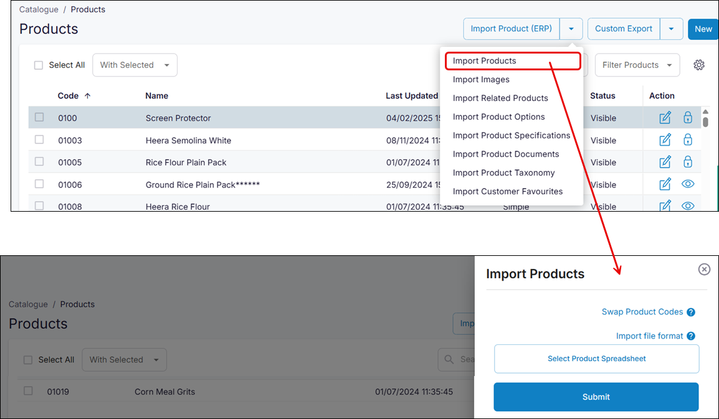
Task: Open the Filter Products dropdown
Action: pyautogui.click(x=637, y=65)
